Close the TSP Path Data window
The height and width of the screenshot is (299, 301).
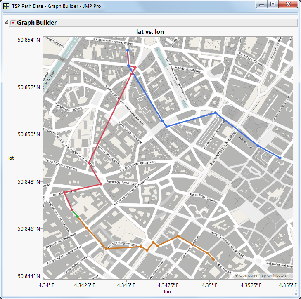pos(288,5)
